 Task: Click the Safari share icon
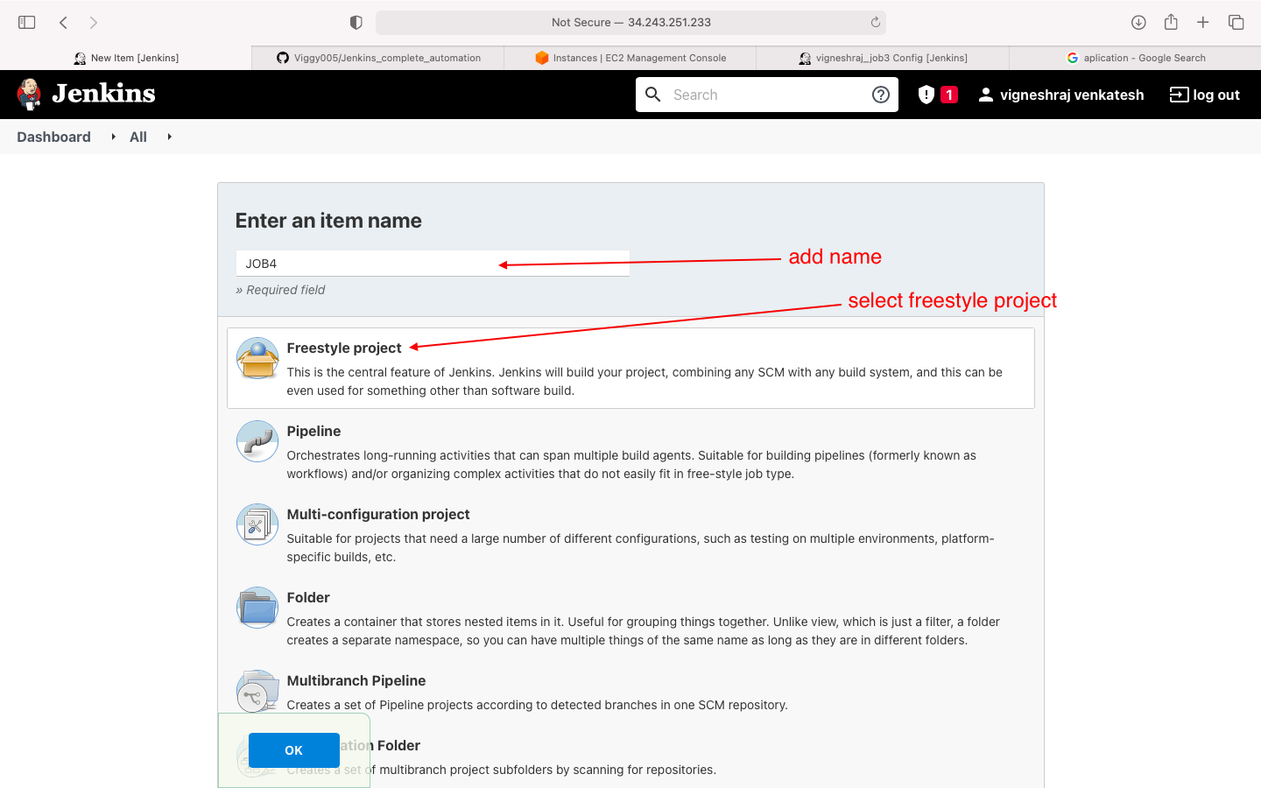click(1171, 22)
